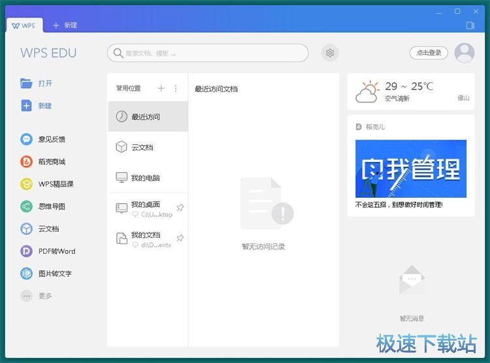Click the 打开 text link
This screenshot has width=490, height=363.
pos(45,84)
